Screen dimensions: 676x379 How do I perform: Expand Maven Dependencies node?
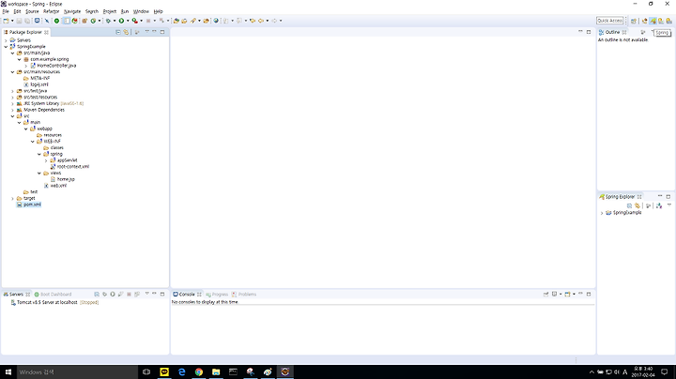[12, 110]
